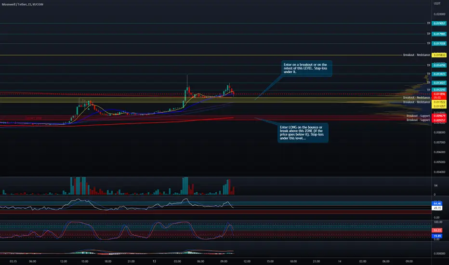This screenshot has height=265, width=449.
Task: Select the yellow 0.011522 resistance price tag
Action: pyautogui.click(x=439, y=102)
